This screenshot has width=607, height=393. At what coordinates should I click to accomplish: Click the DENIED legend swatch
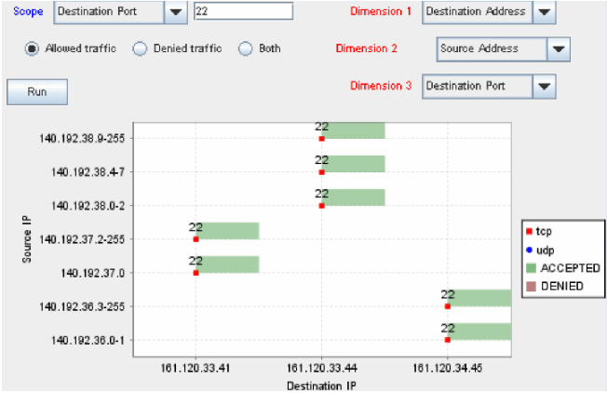point(529,286)
